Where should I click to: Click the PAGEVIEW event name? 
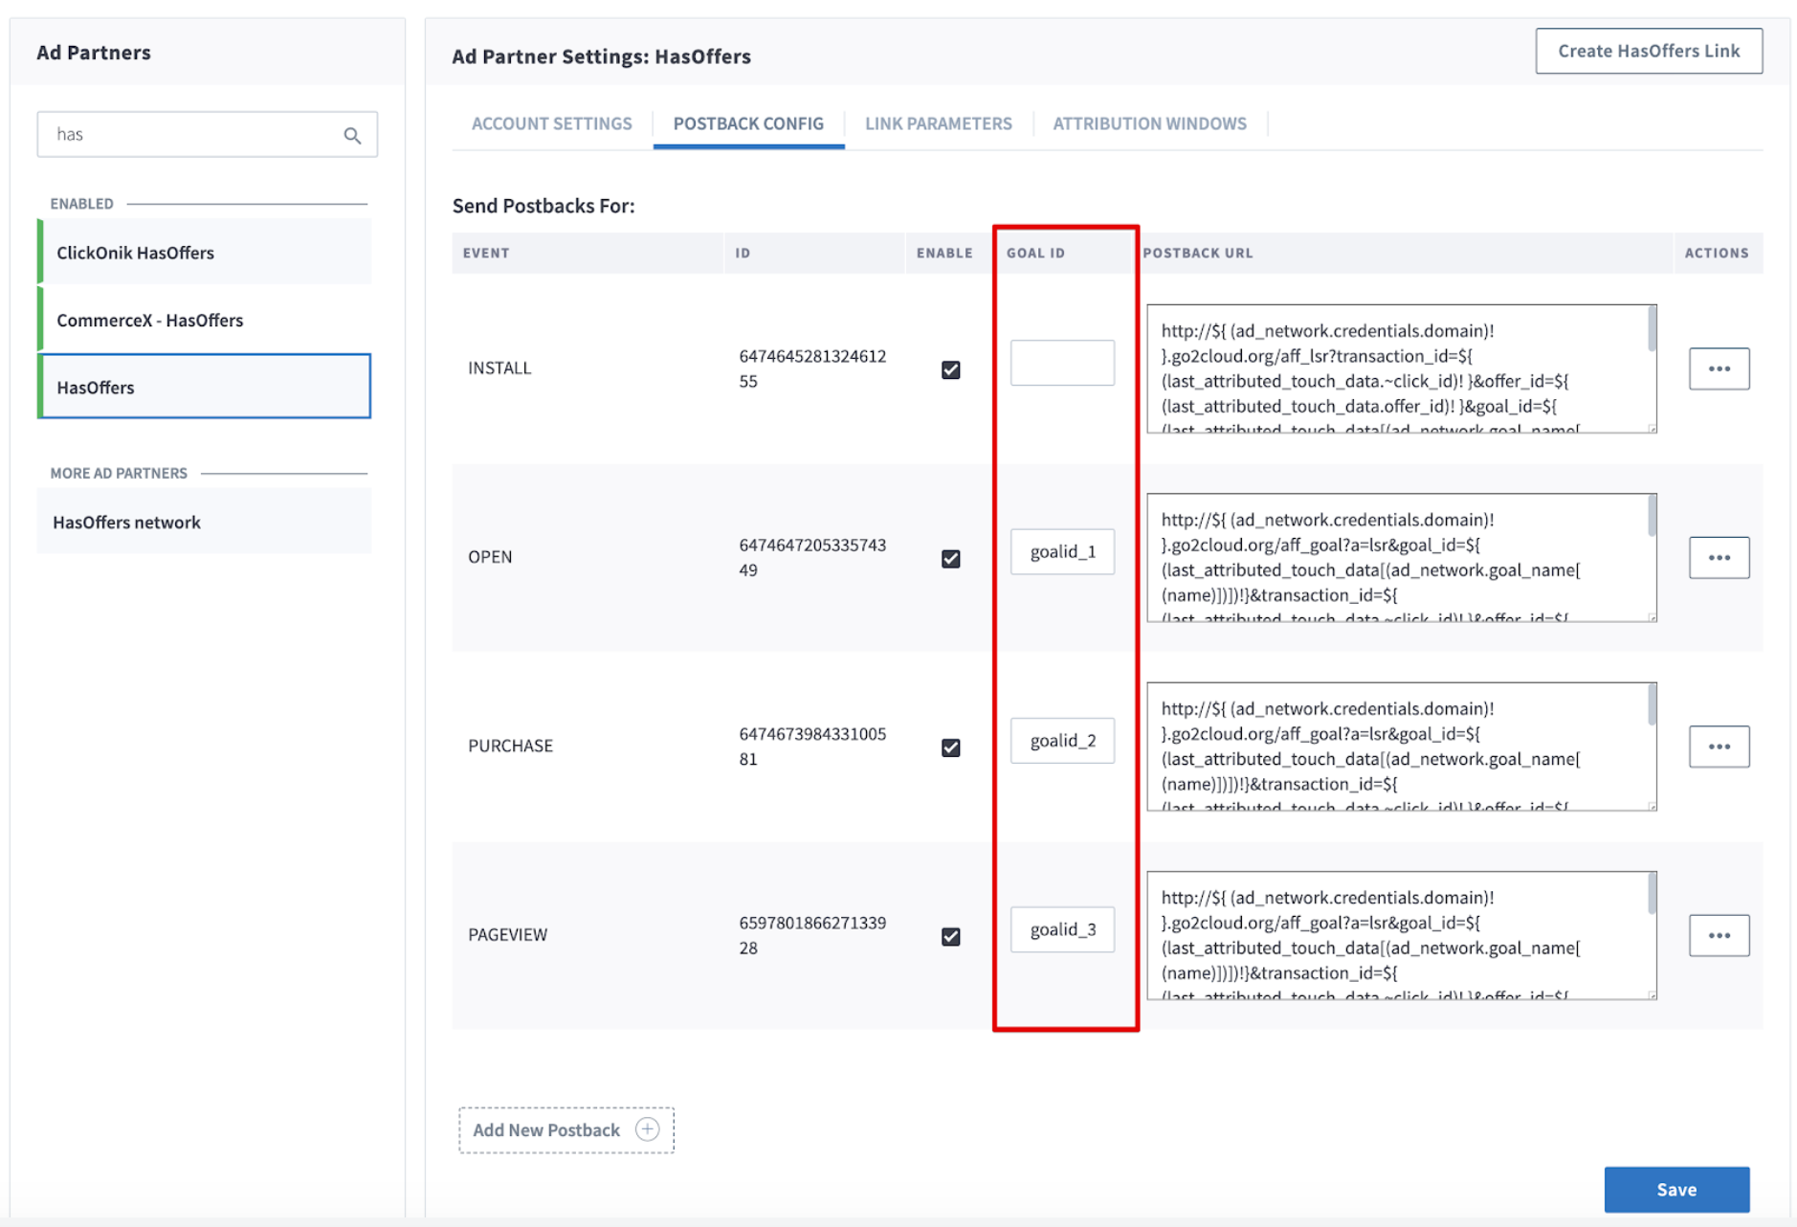507,935
